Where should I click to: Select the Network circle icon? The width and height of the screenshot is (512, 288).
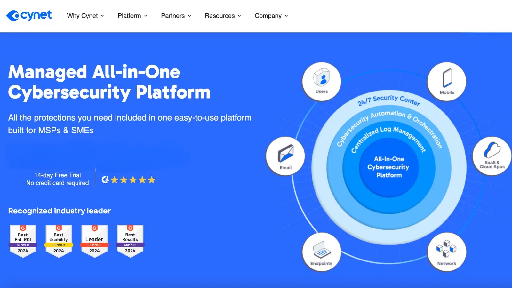(x=447, y=252)
